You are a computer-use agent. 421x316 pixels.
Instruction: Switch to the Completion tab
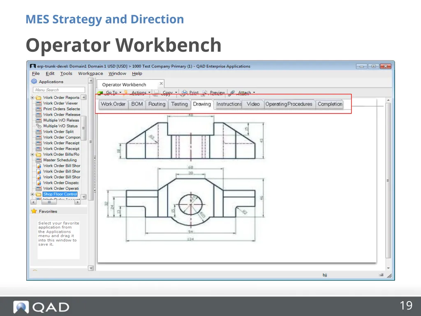[330, 104]
